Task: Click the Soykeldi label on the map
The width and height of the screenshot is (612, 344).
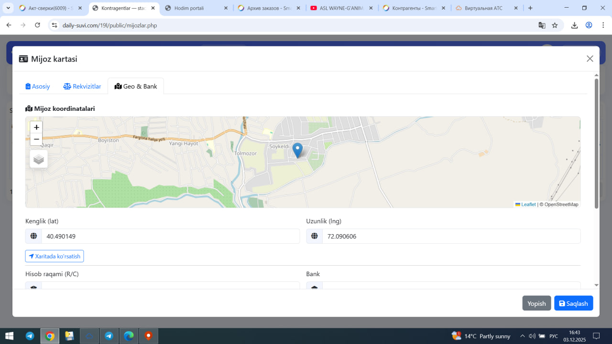Action: pyautogui.click(x=279, y=146)
